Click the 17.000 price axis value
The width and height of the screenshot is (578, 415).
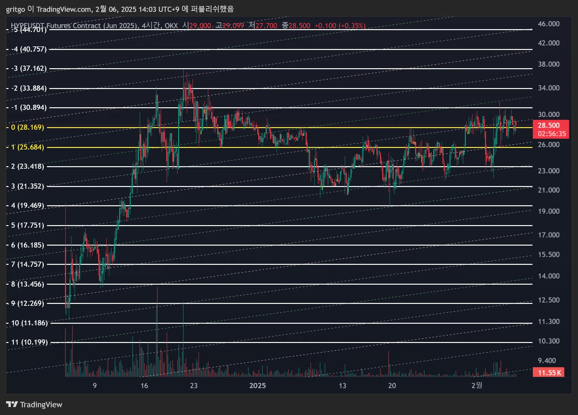point(549,235)
